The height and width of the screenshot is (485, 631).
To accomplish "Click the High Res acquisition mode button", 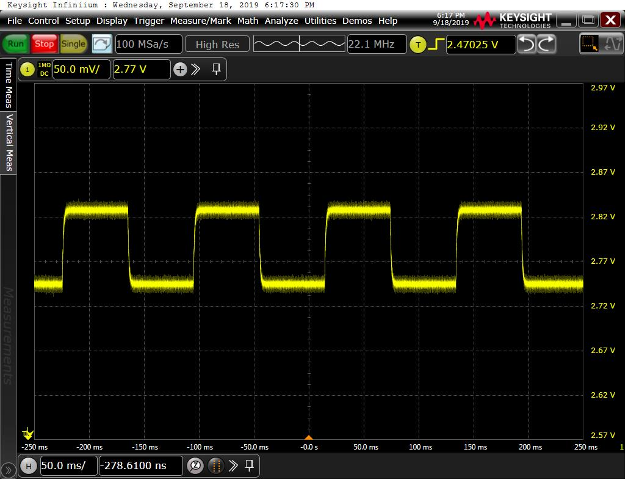I will 217,45.
